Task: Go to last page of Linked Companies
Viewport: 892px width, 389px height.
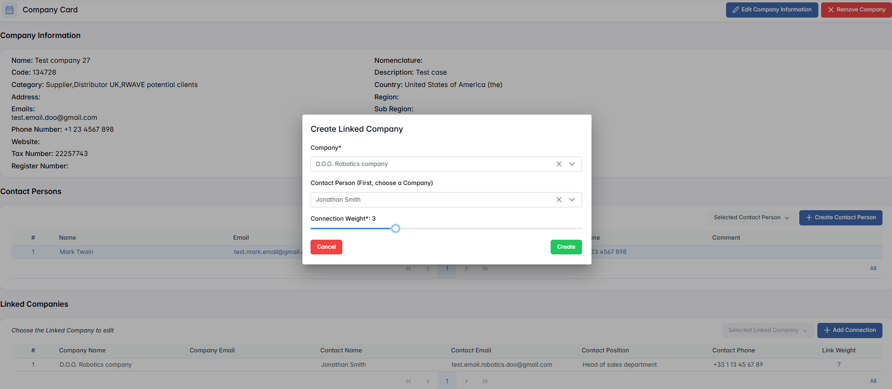Action: (485, 381)
